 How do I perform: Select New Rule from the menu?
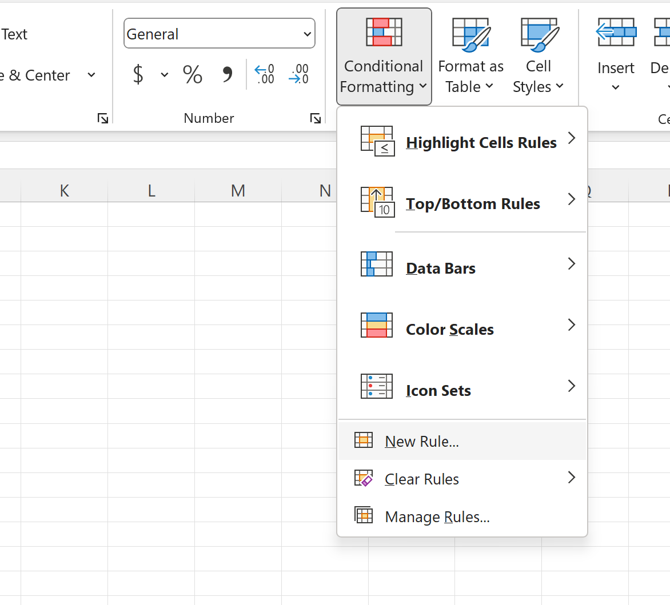pyautogui.click(x=421, y=440)
